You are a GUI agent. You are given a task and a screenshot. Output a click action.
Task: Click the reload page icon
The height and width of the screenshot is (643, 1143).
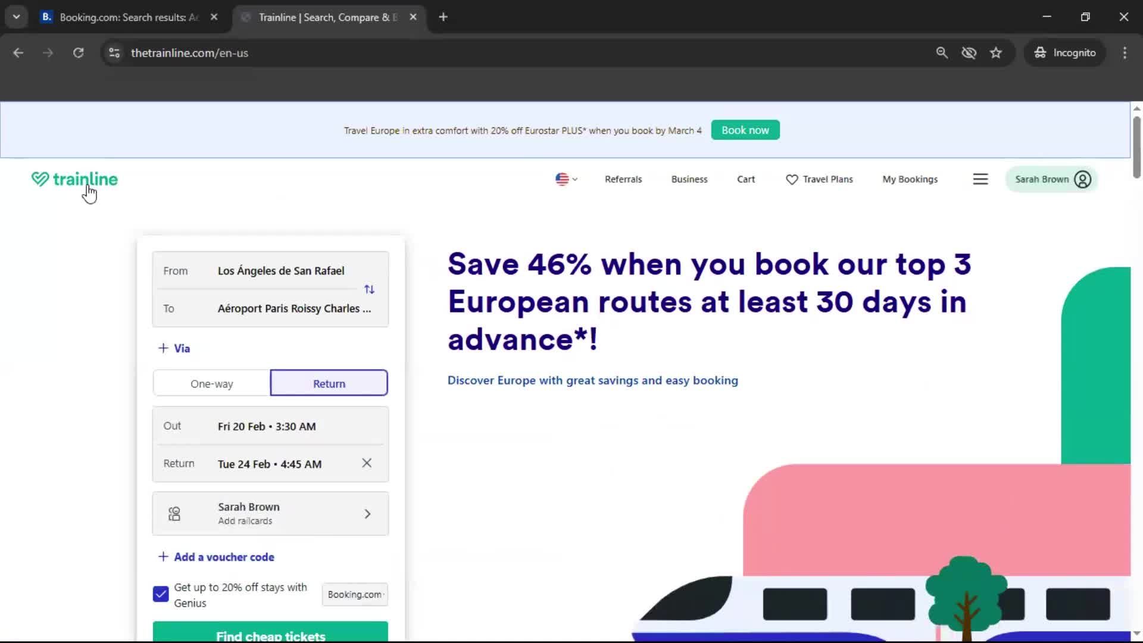[x=78, y=52]
